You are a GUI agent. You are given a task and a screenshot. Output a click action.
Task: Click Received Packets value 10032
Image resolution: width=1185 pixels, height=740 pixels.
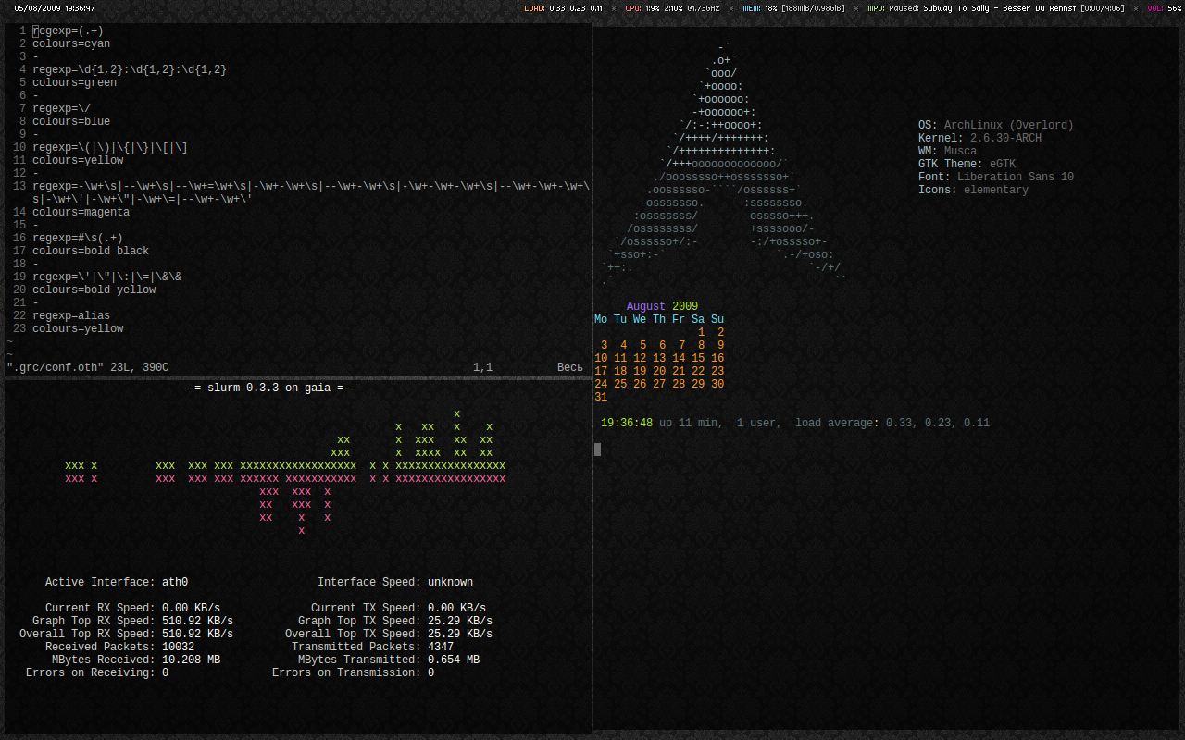coord(178,647)
